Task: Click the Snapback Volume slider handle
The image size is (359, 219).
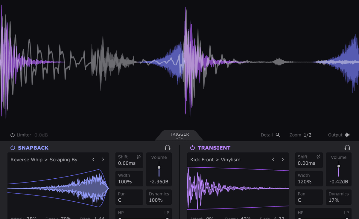Action: click(x=159, y=167)
